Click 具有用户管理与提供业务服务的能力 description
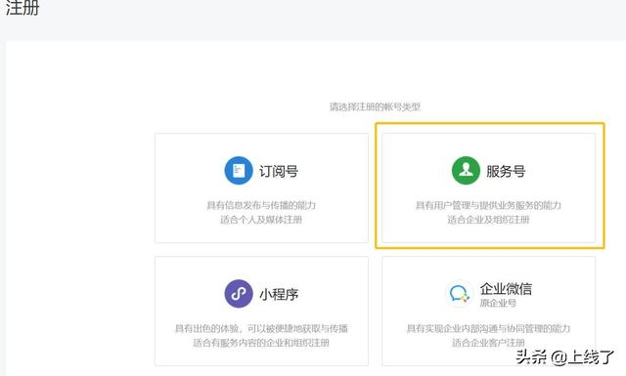 point(488,205)
